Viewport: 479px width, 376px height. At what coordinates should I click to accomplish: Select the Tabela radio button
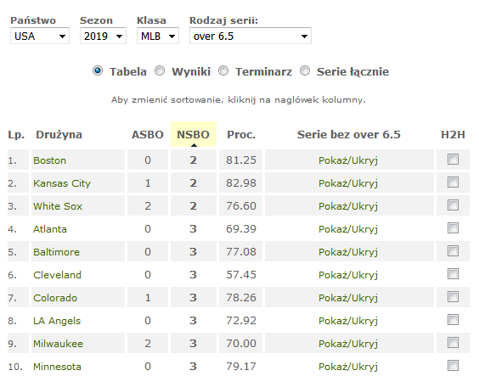[x=98, y=70]
